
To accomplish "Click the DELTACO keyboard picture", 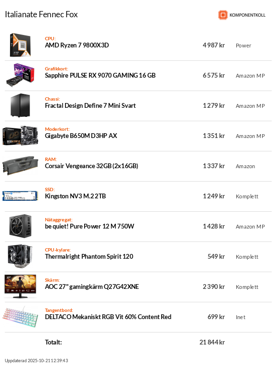I will point(21,317).
